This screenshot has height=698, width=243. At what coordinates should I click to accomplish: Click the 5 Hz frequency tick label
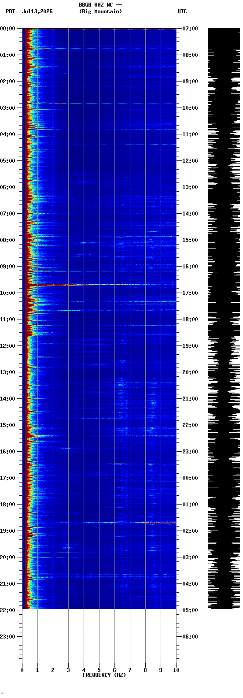99,670
